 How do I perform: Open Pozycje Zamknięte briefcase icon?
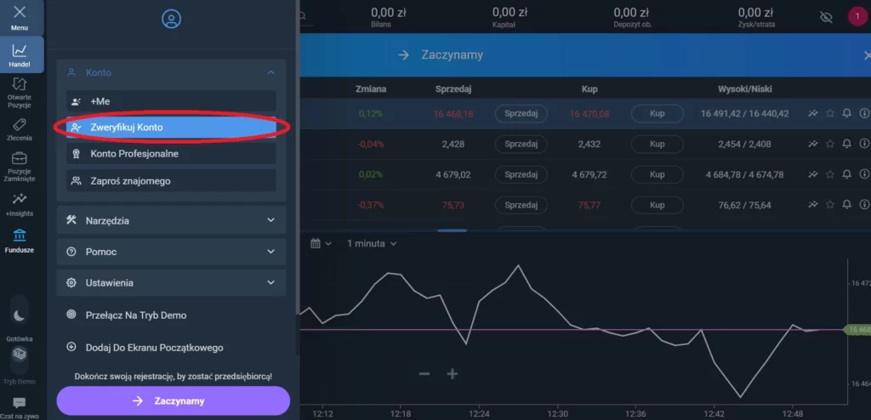[19, 166]
